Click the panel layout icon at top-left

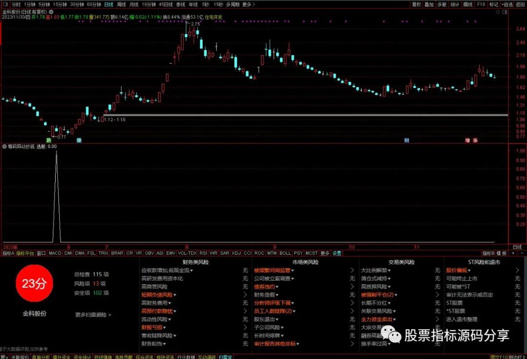[x=5, y=4]
